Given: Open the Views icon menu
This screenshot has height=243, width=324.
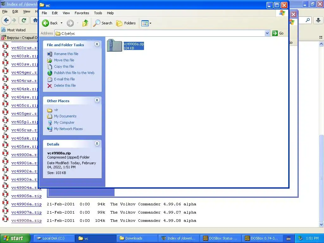Looking at the screenshot, I should tap(146, 23).
